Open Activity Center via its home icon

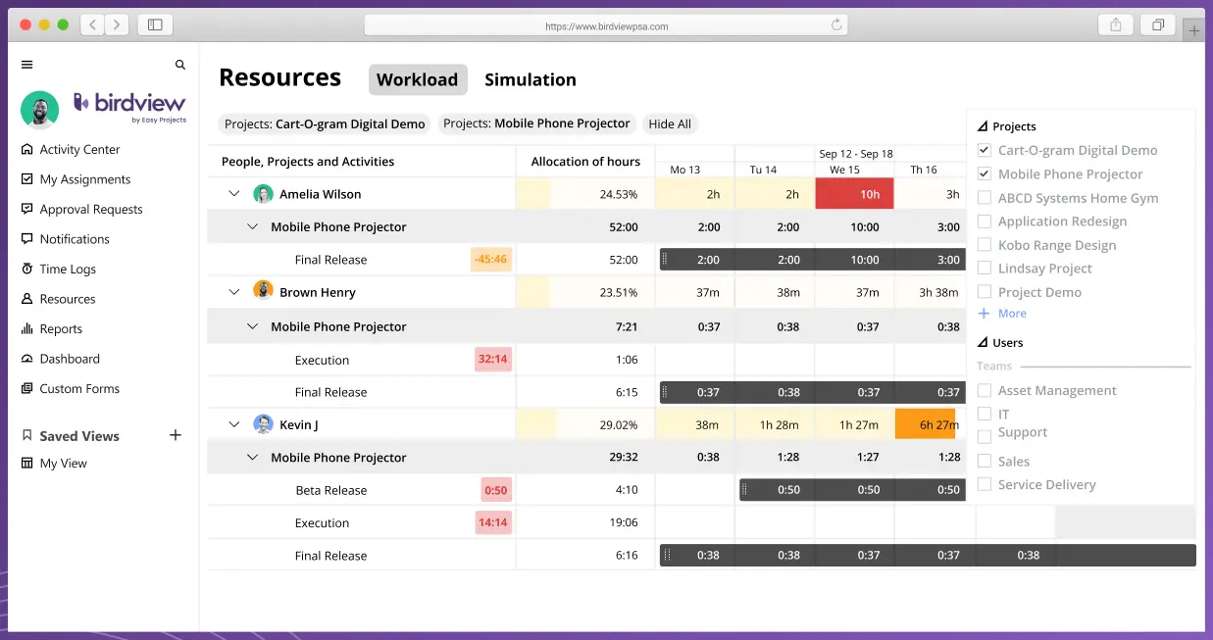coord(27,150)
